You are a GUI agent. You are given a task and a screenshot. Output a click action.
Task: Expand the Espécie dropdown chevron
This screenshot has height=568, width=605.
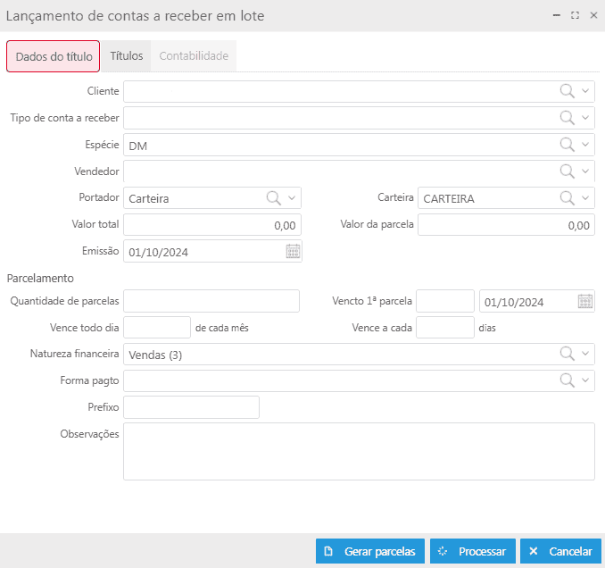coord(585,145)
